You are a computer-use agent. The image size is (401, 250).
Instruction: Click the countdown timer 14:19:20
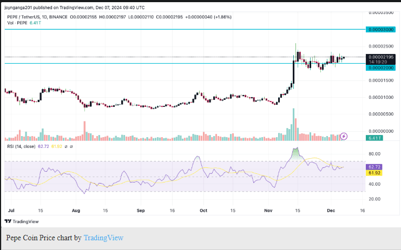tap(378, 62)
